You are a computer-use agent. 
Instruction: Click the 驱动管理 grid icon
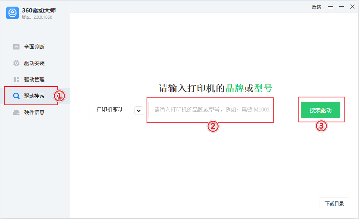coord(16,79)
